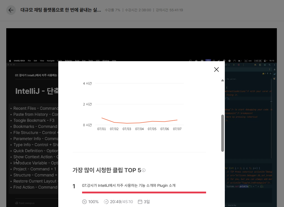Viewport: 284px width, 207px height.
Task: Click the Show Context Action line in the video
Action: pos(36,157)
